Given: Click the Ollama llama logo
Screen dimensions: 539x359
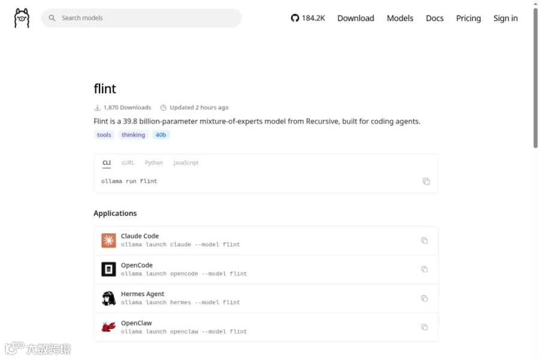Looking at the screenshot, I should coord(22,18).
